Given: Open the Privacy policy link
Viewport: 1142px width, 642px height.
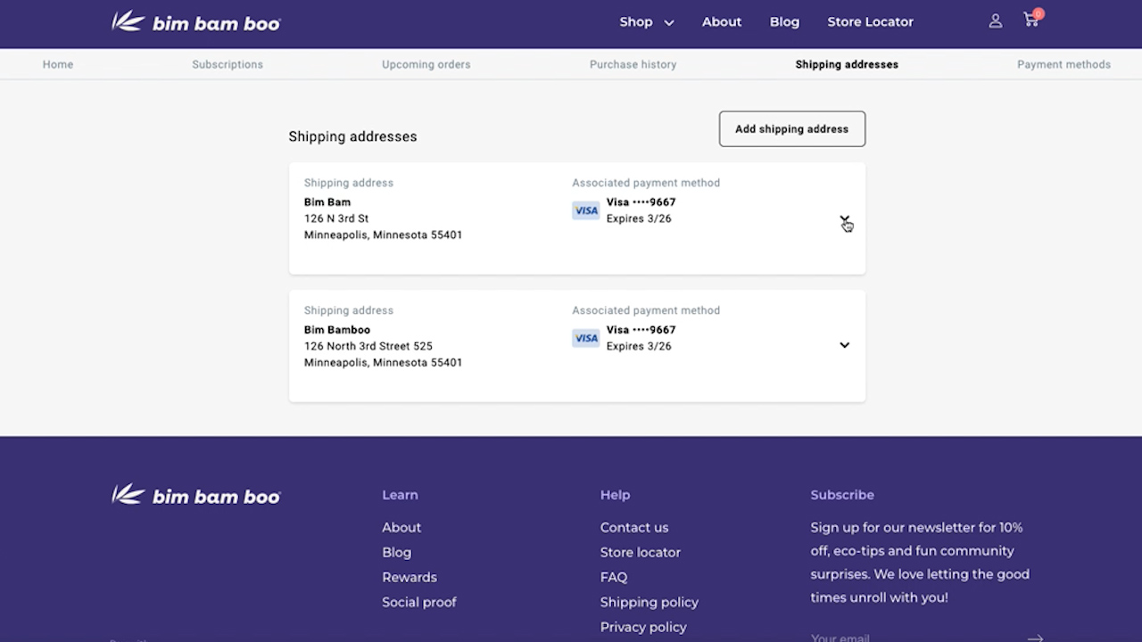Looking at the screenshot, I should (643, 627).
